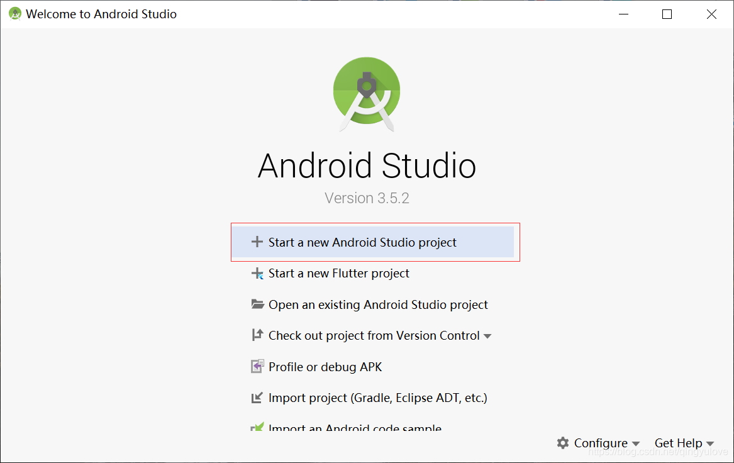Click the large Android Studio logo
734x463 pixels.
[367, 94]
